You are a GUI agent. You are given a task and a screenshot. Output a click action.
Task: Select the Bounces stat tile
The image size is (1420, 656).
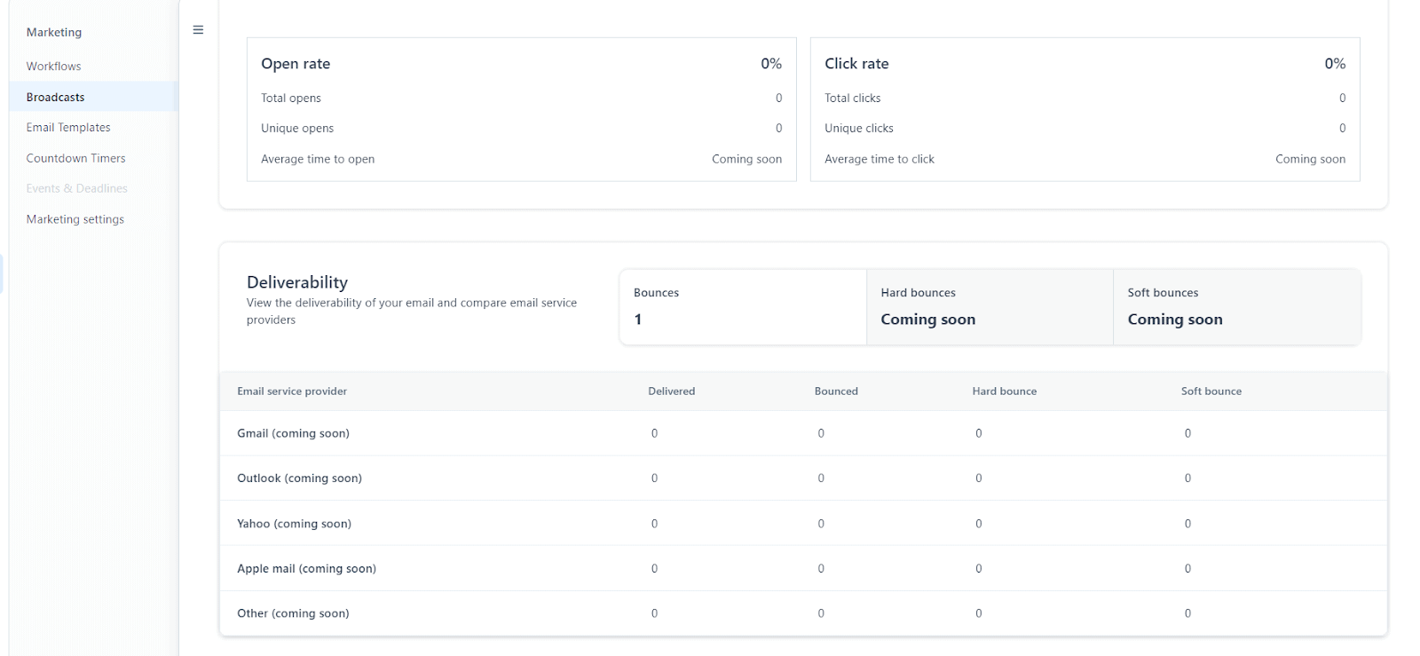[742, 307]
